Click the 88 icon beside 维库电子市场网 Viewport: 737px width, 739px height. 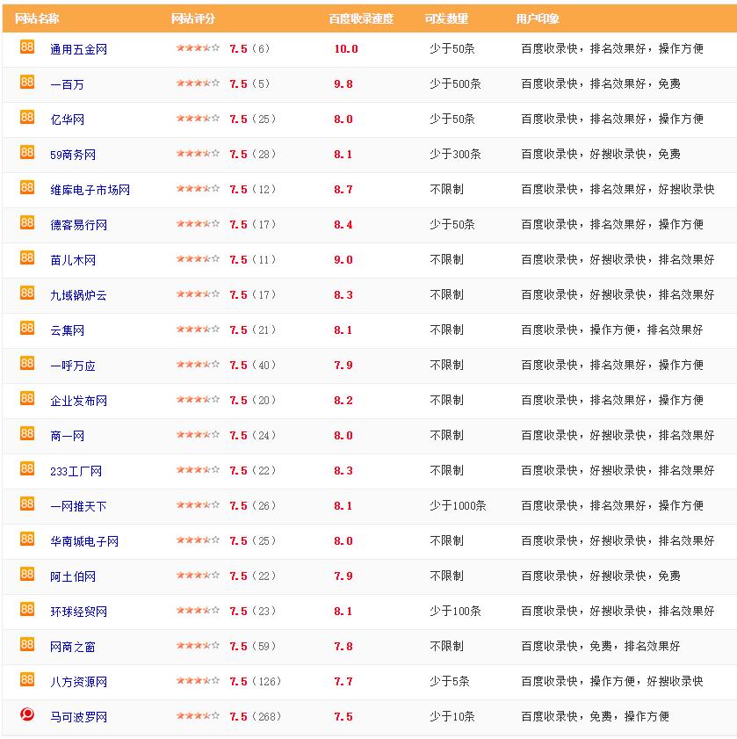click(27, 187)
